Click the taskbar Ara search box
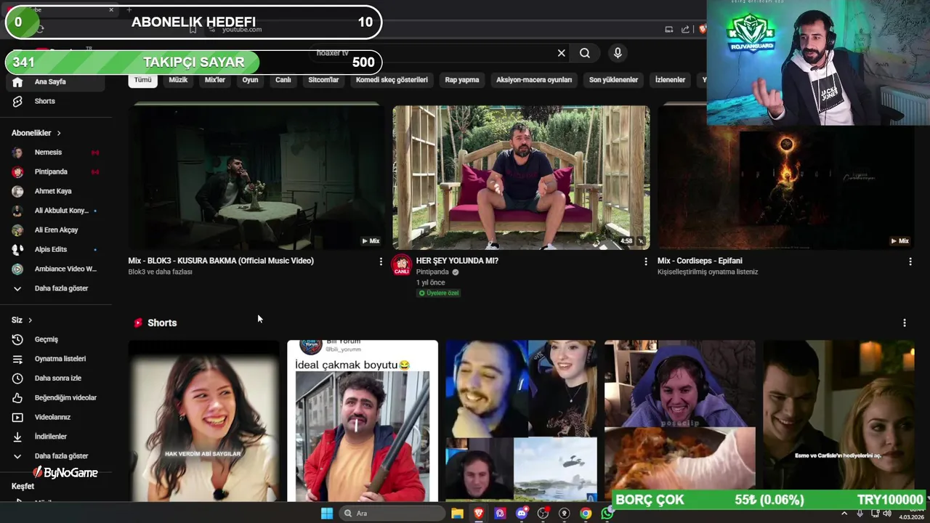Screen dimensions: 930x523 392,514
